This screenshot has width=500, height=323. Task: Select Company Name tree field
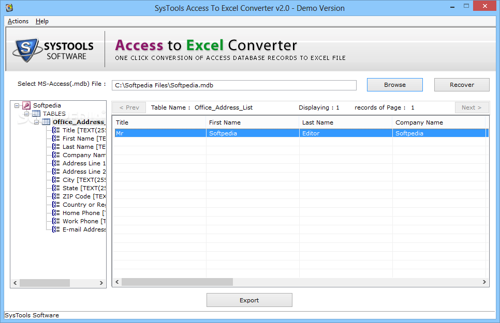click(x=84, y=155)
